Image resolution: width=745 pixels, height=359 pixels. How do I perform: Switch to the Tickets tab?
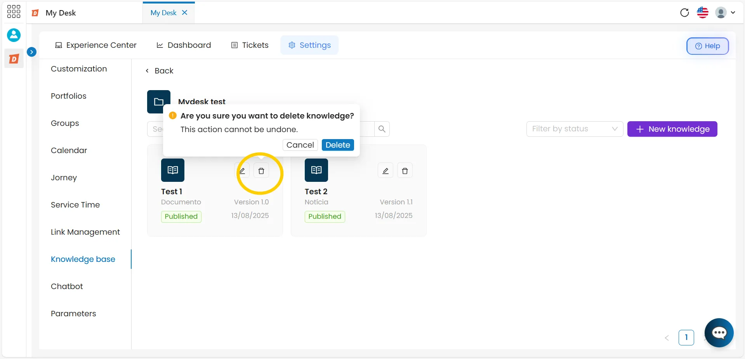point(250,45)
